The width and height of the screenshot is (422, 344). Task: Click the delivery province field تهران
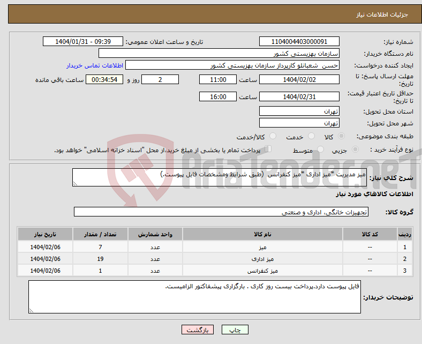[x=299, y=111]
